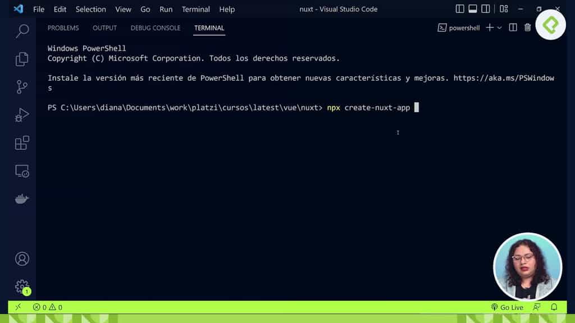Expand the Terminal menu in the menu bar
The image size is (575, 323).
click(x=195, y=9)
